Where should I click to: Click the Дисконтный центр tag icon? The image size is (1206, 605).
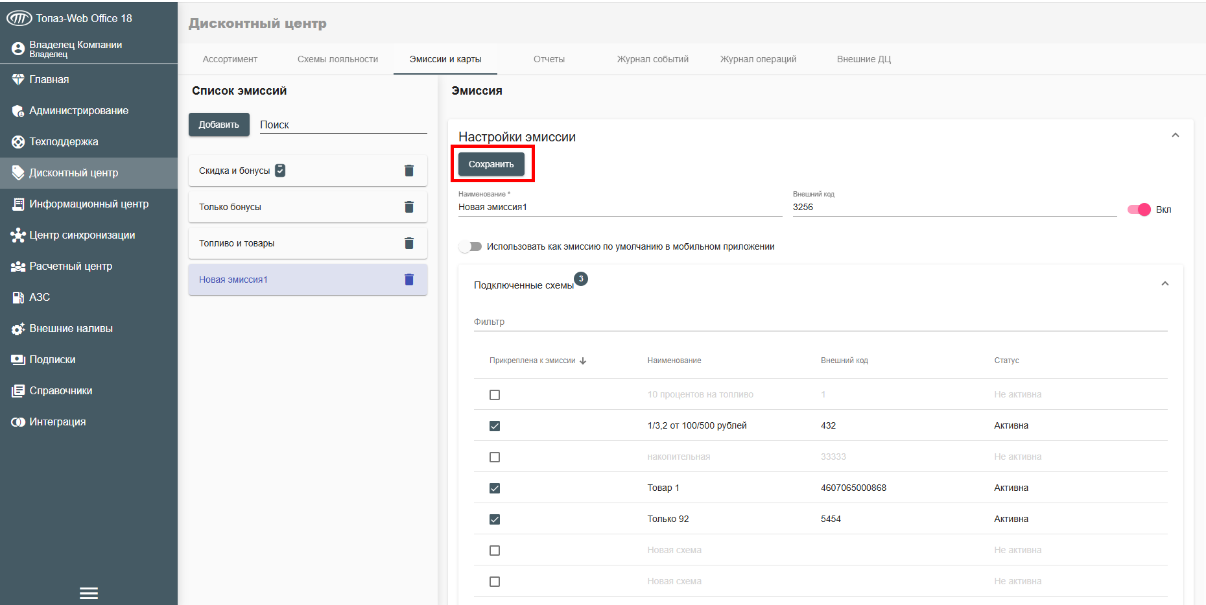pyautogui.click(x=18, y=173)
